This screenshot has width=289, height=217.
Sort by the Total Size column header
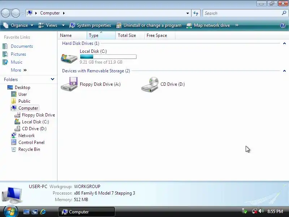[x=130, y=35]
